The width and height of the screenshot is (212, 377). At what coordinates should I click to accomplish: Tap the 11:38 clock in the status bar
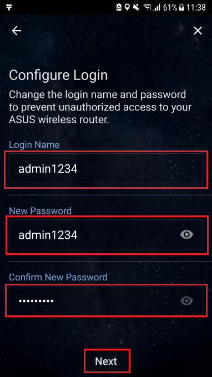tap(196, 7)
